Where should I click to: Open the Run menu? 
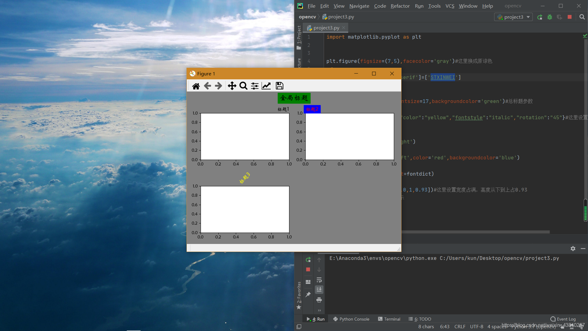[x=419, y=6]
